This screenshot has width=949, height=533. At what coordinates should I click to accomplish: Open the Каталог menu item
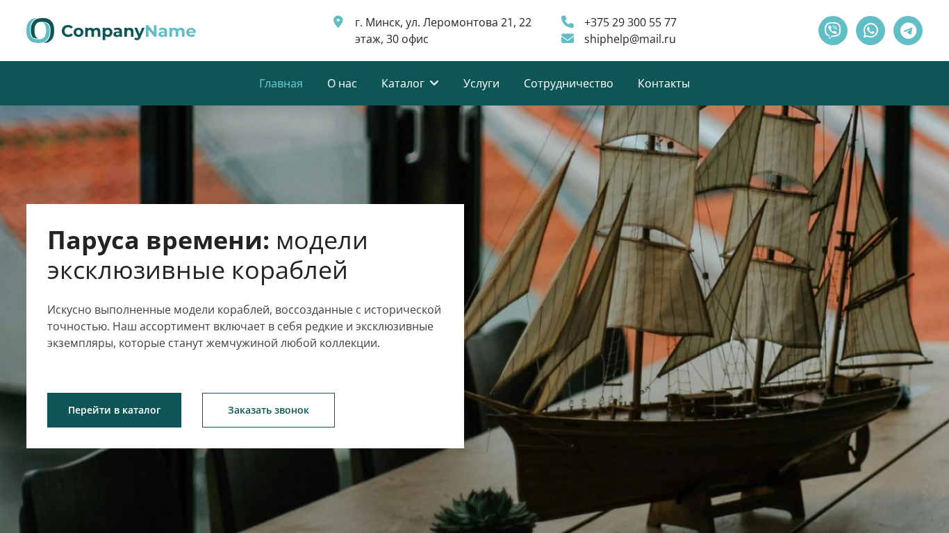click(403, 83)
